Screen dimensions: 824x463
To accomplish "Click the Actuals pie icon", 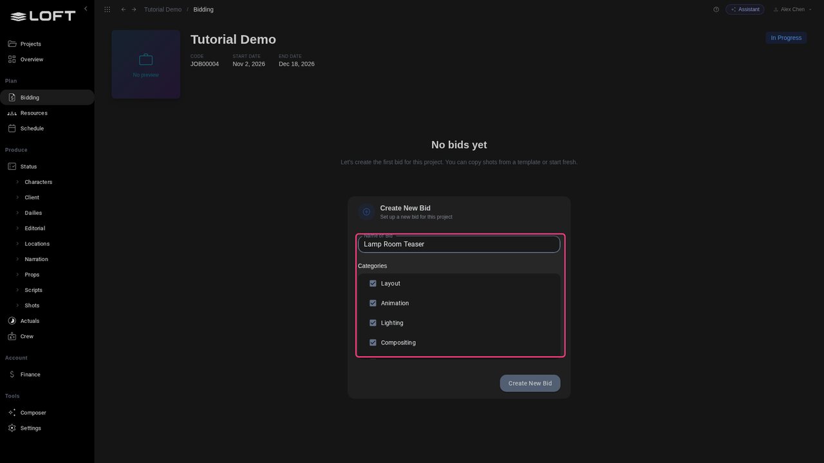I will 12,321.
